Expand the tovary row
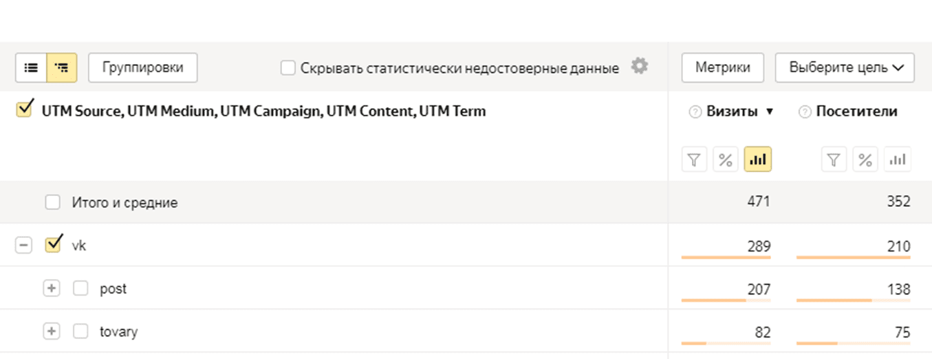932x359 pixels. pos(52,331)
